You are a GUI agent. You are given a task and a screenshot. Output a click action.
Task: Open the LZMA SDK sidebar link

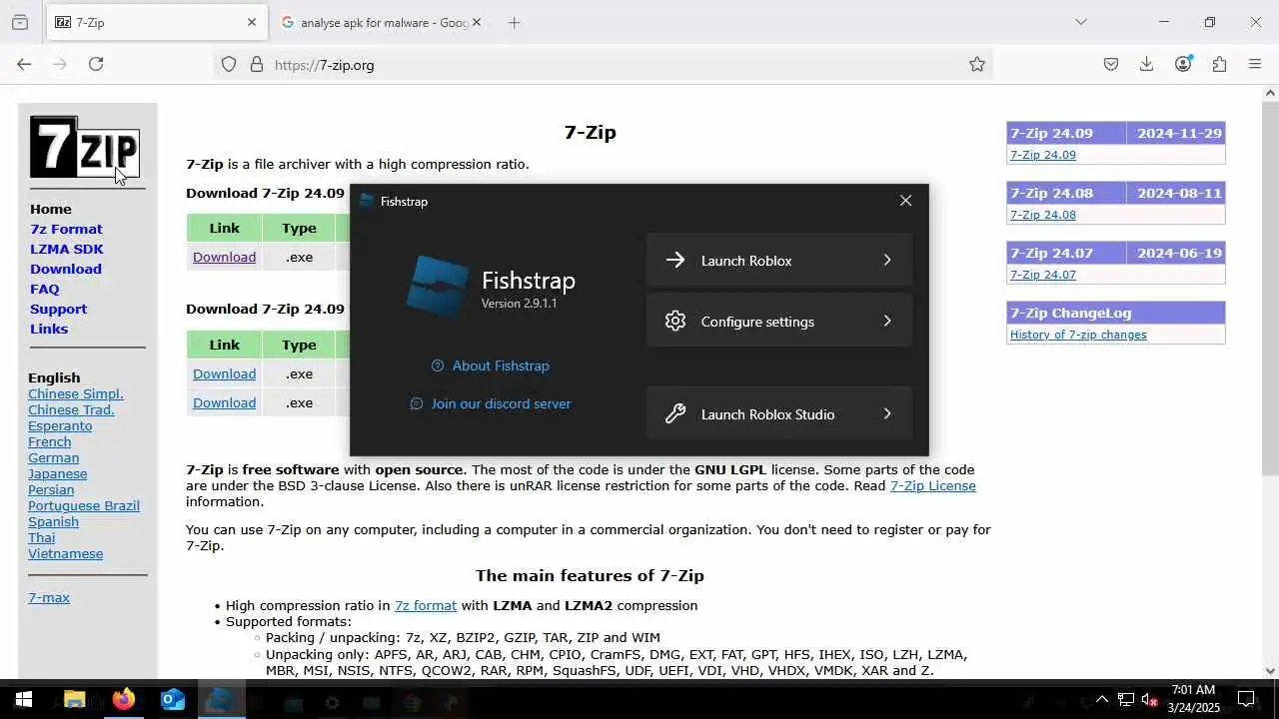pos(66,249)
